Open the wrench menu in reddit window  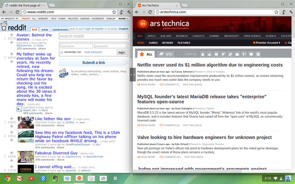[129, 12]
